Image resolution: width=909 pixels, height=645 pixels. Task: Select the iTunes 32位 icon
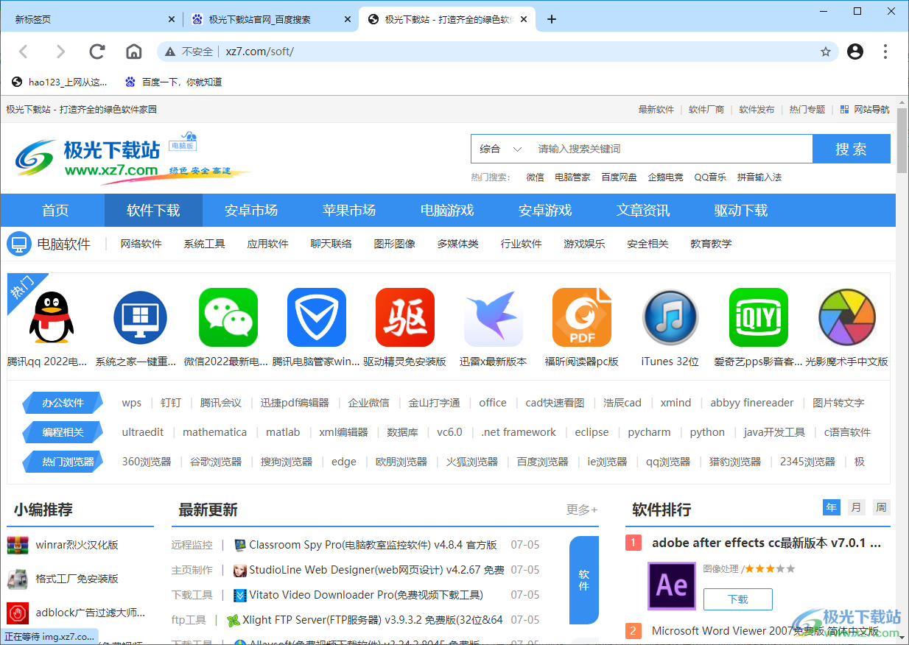point(670,317)
